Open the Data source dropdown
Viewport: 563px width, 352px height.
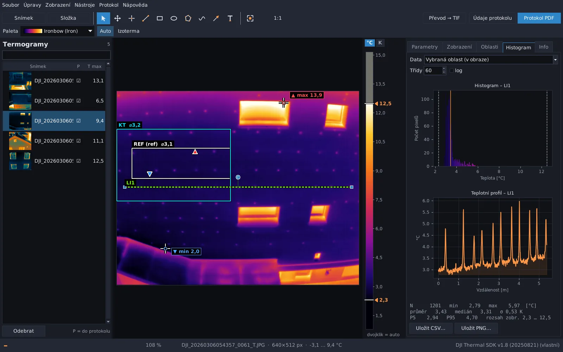[491, 59]
